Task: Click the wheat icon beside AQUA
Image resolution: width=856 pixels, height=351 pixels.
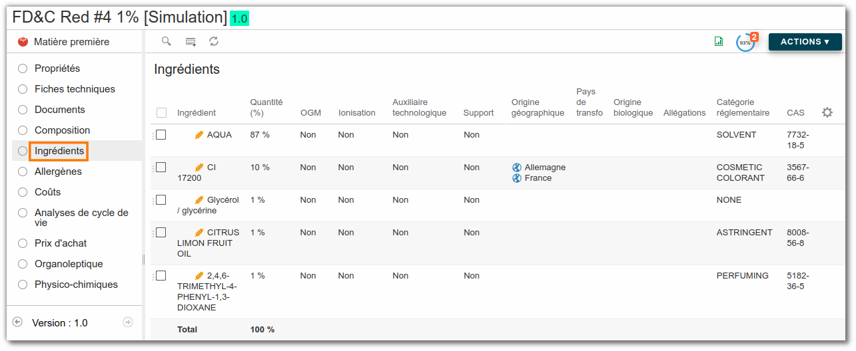Action: click(199, 135)
